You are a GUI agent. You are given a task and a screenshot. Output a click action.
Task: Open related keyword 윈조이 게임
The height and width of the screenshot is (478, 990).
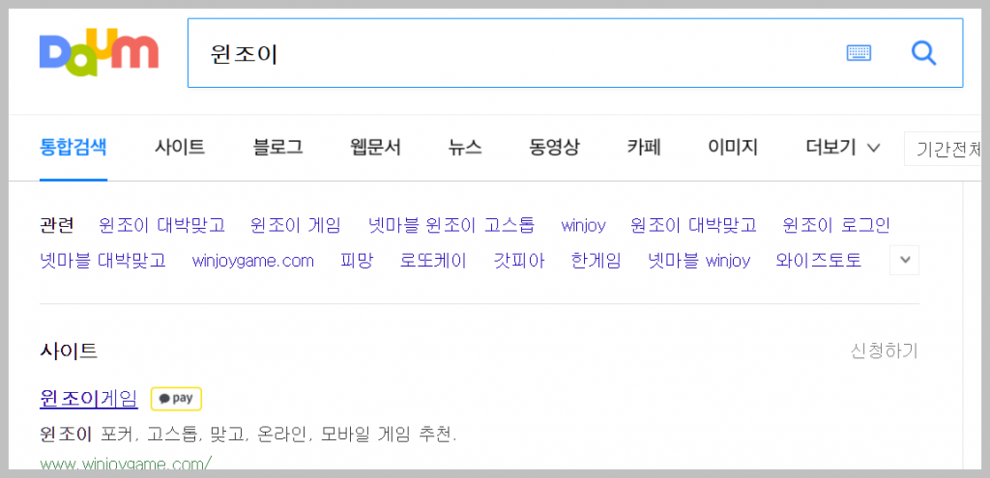pos(296,225)
